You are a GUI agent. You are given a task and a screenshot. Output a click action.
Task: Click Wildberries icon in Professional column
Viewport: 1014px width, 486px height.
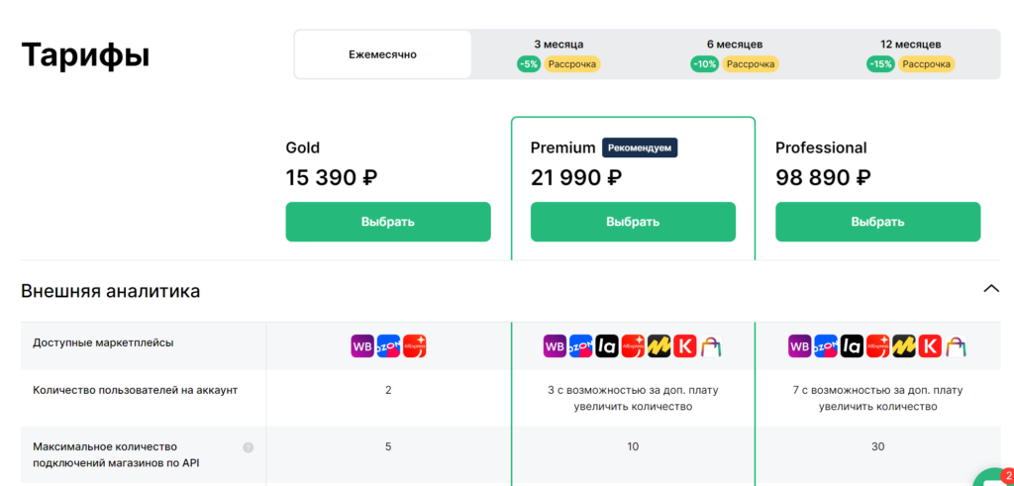(799, 346)
